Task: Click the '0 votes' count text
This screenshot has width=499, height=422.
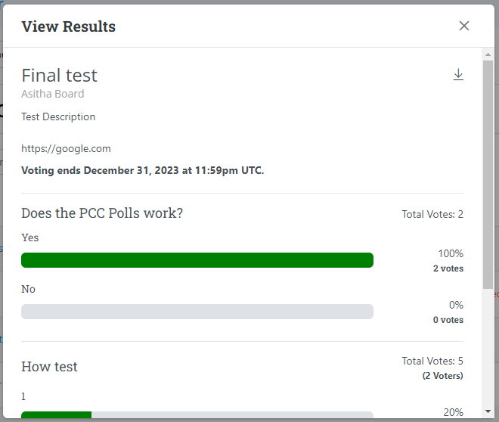Action: point(448,320)
